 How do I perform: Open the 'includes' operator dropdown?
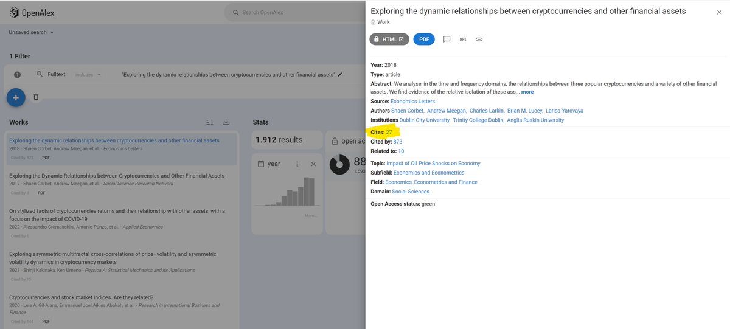(x=87, y=75)
